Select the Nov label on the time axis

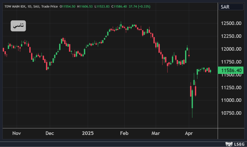[17, 133]
